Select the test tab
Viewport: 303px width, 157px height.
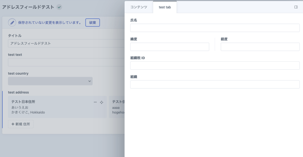(x=165, y=7)
